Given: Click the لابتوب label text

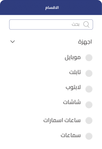Looking at the screenshot, I should point(73,87).
